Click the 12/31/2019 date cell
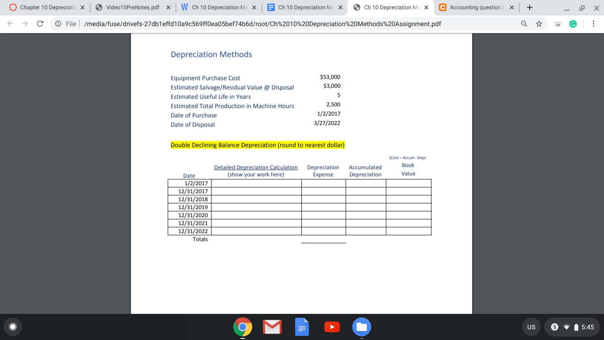Image resolution: width=604 pixels, height=340 pixels. 189,207
